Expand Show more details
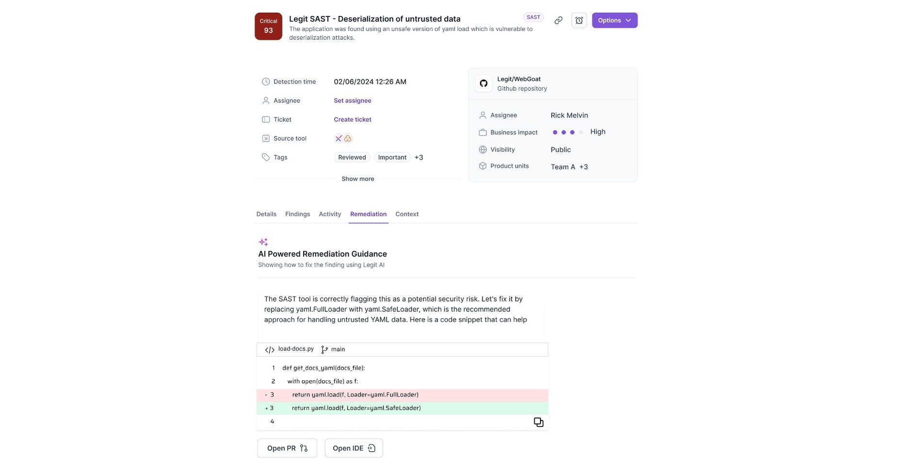This screenshot has width=897, height=469. pyautogui.click(x=358, y=178)
